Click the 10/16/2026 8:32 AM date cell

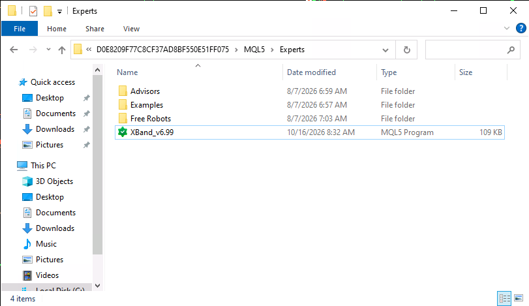click(x=321, y=132)
